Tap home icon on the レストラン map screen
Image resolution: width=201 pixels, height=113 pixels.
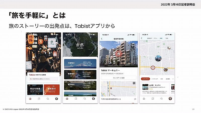click(x=144, y=98)
